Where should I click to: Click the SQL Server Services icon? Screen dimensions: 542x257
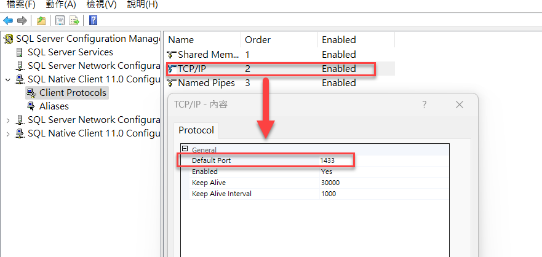20,52
